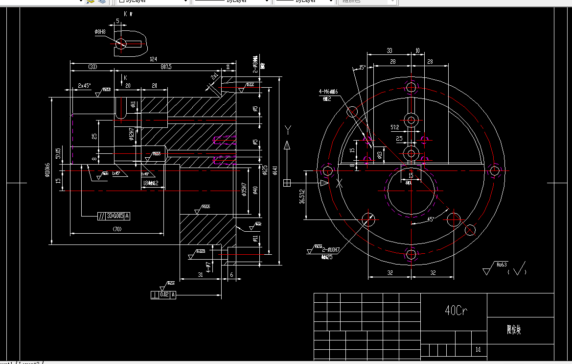Click the Y axis label of UCS
Viewport: 572px width, 364px height.
pyautogui.click(x=288, y=130)
